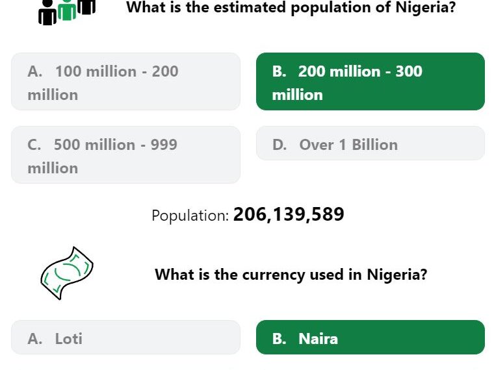Choose the Naira currency answer

(370, 338)
